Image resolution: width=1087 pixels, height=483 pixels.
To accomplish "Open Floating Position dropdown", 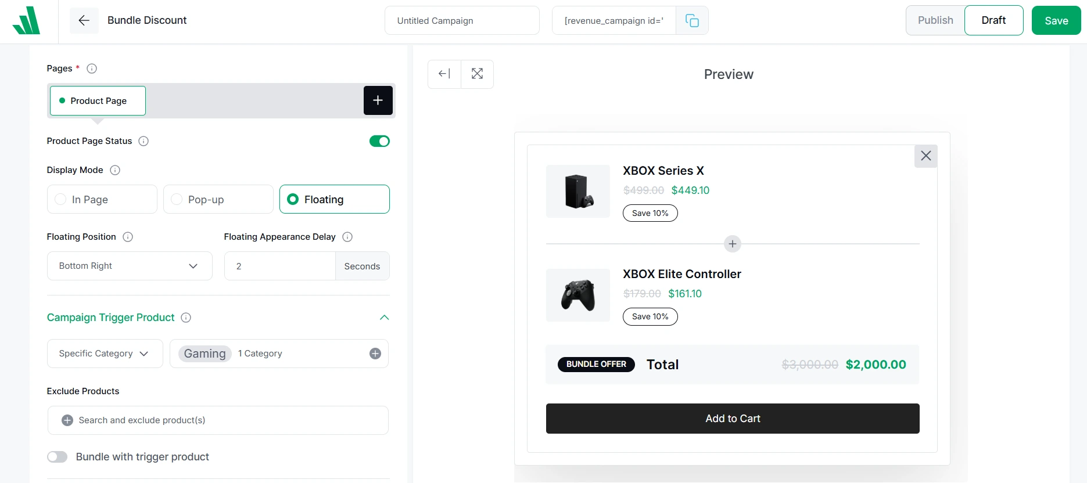I will [130, 266].
